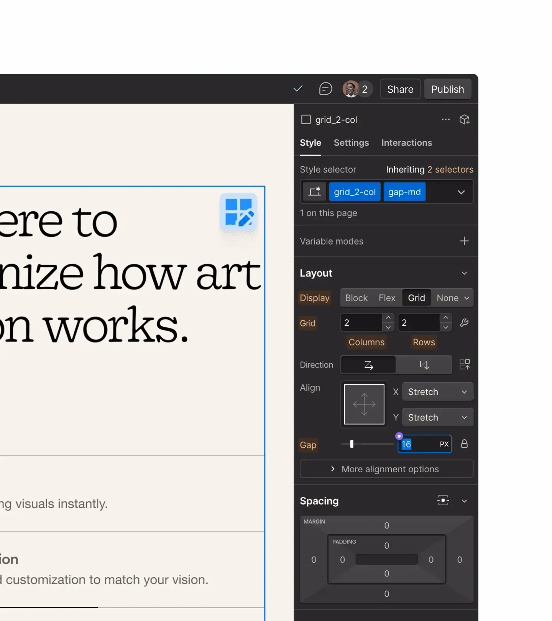Switch to the Settings tab

point(351,143)
